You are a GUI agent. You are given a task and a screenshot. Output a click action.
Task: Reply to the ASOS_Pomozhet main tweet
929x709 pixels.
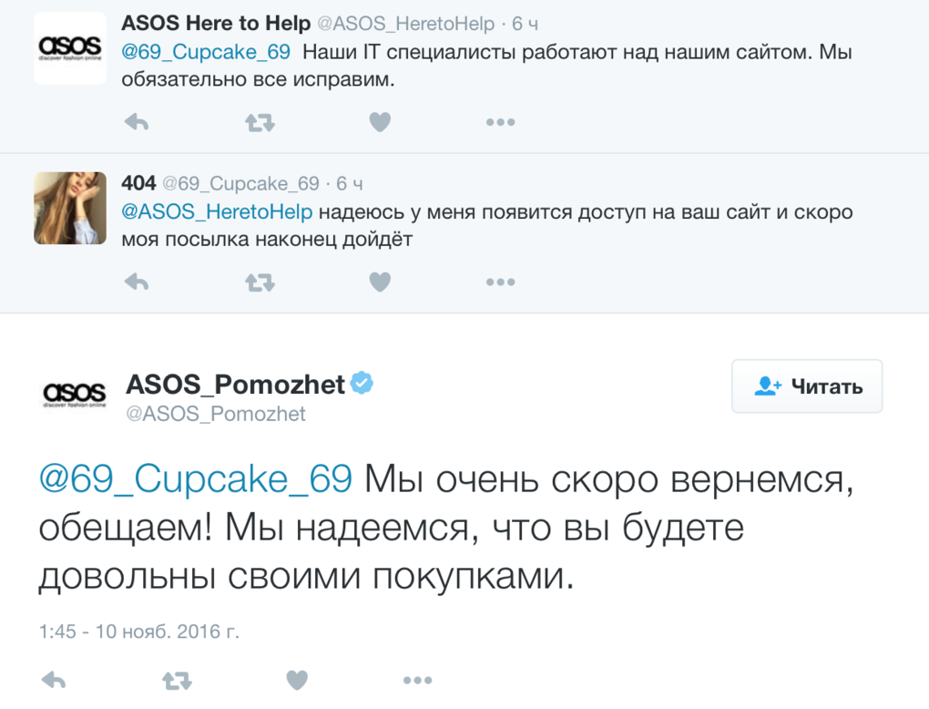(54, 680)
